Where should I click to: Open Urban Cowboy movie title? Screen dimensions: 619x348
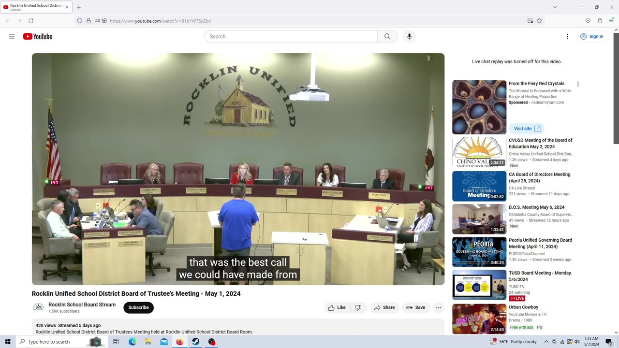pos(523,307)
